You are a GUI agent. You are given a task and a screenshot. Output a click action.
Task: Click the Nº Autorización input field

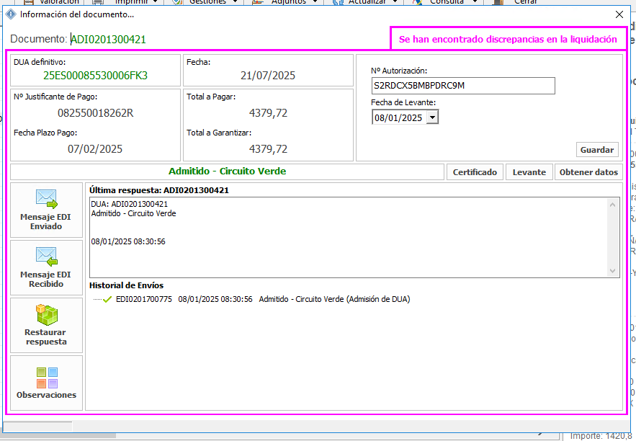463,86
